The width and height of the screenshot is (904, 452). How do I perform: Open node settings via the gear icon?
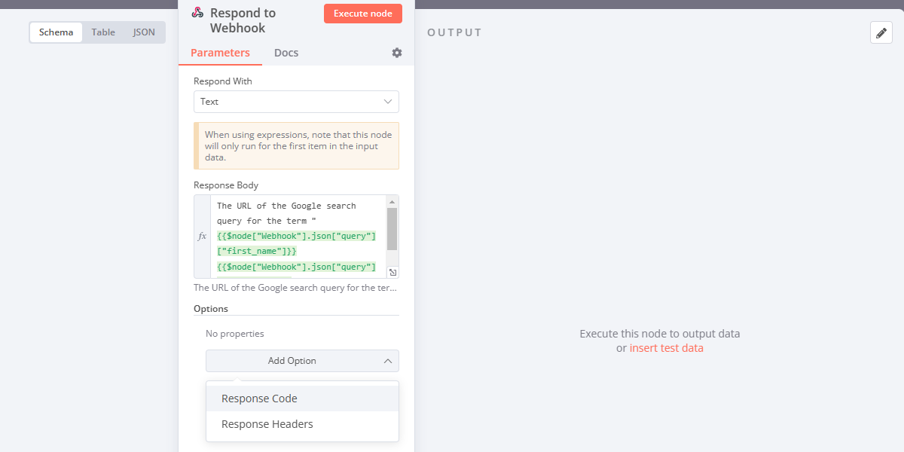pyautogui.click(x=396, y=53)
